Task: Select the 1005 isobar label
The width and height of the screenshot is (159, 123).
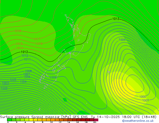Action: coord(13,80)
